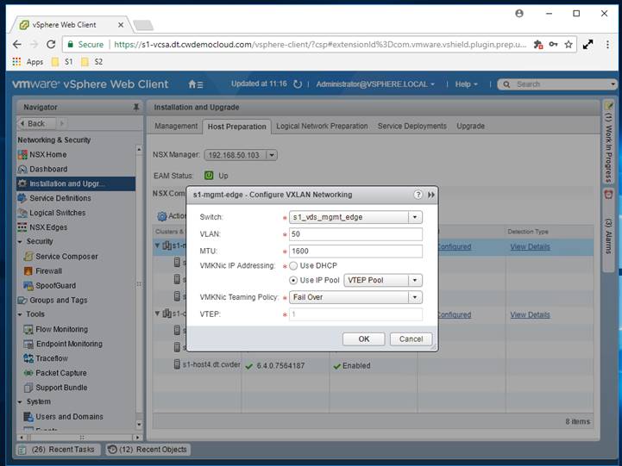Pin the Navigator panel
The height and width of the screenshot is (466, 622).
pos(136,108)
